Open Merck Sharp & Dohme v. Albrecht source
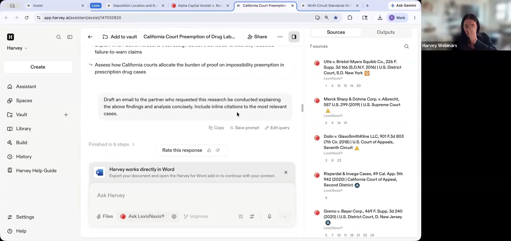This screenshot has width=511, height=241. (x=362, y=102)
